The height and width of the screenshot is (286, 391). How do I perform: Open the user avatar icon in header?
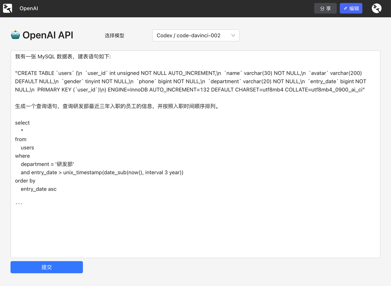click(377, 8)
